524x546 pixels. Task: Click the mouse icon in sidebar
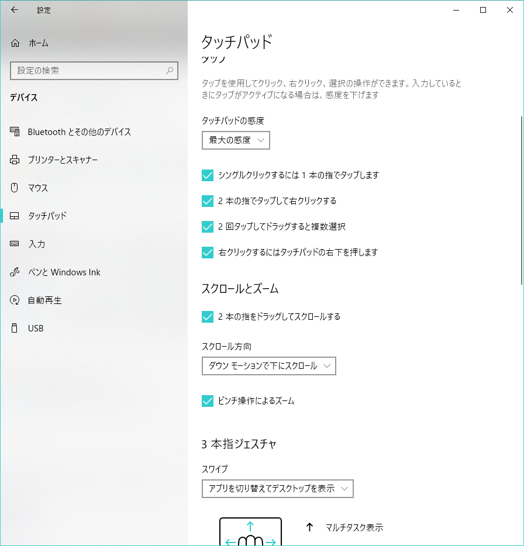(14, 188)
